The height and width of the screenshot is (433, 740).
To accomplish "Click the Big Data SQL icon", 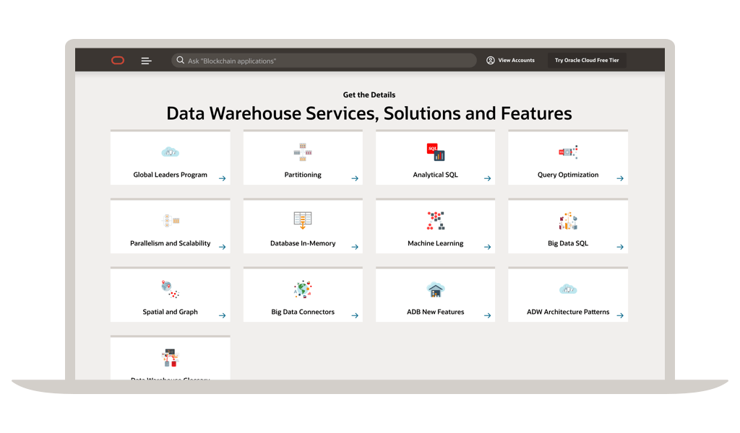I will point(568,221).
